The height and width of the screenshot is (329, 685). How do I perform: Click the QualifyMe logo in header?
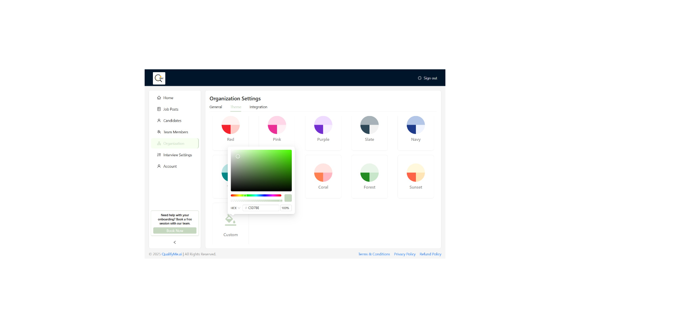tap(159, 78)
